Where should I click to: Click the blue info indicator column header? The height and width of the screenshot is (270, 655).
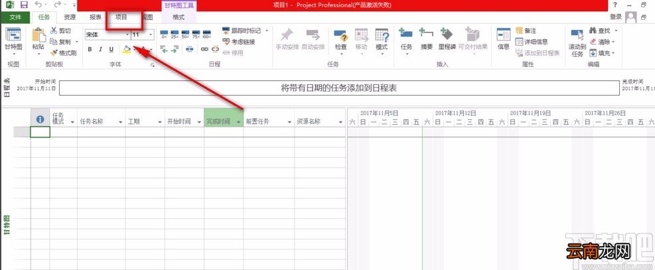click(40, 119)
